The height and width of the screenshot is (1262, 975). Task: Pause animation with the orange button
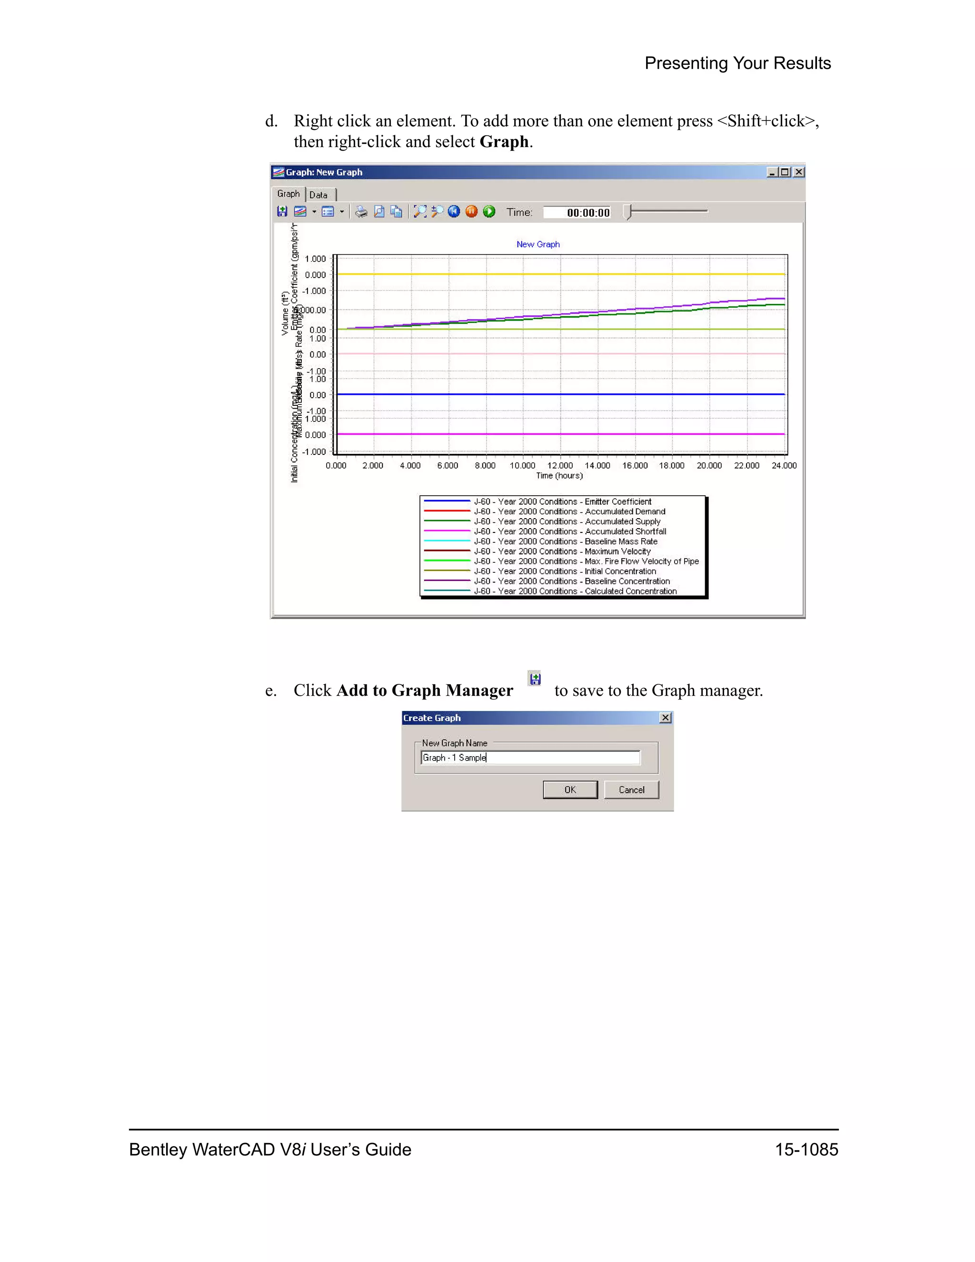pyautogui.click(x=471, y=211)
